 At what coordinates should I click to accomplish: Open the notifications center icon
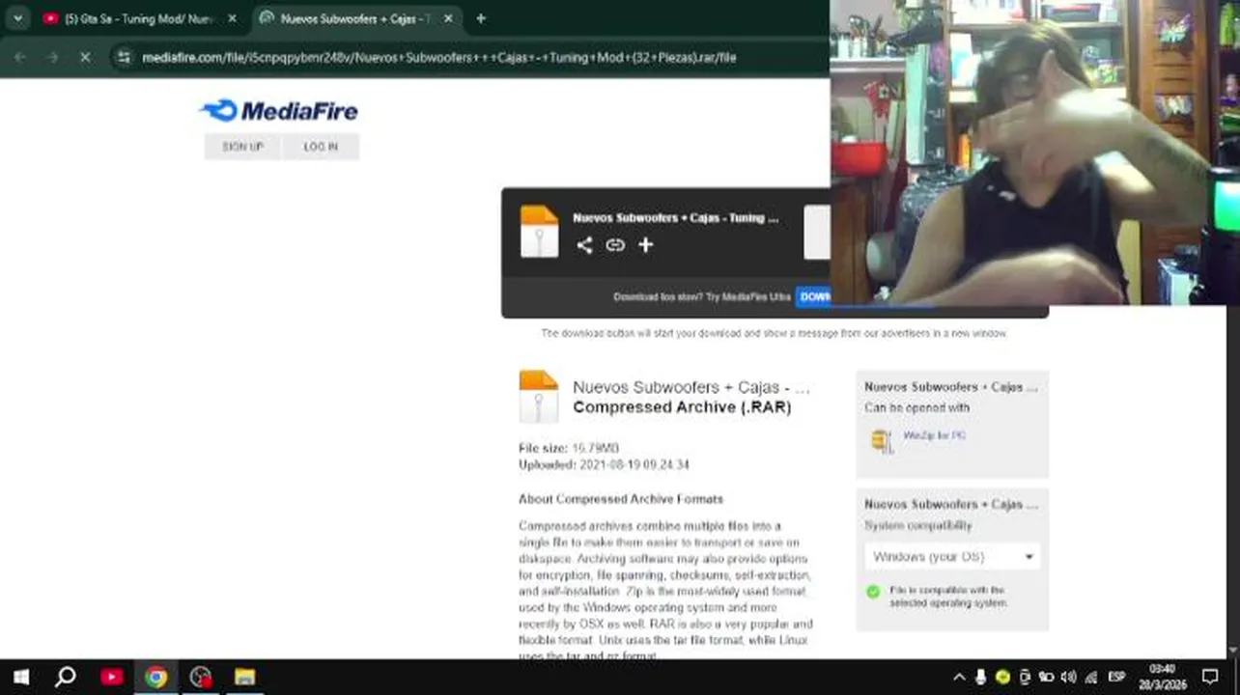[x=1210, y=677]
